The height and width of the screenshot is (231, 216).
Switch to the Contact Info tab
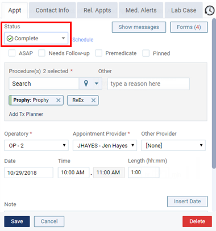pyautogui.click(x=52, y=10)
